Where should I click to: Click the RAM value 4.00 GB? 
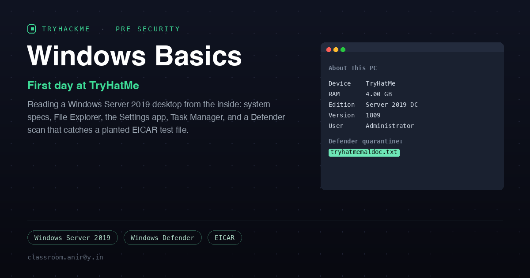tap(379, 94)
